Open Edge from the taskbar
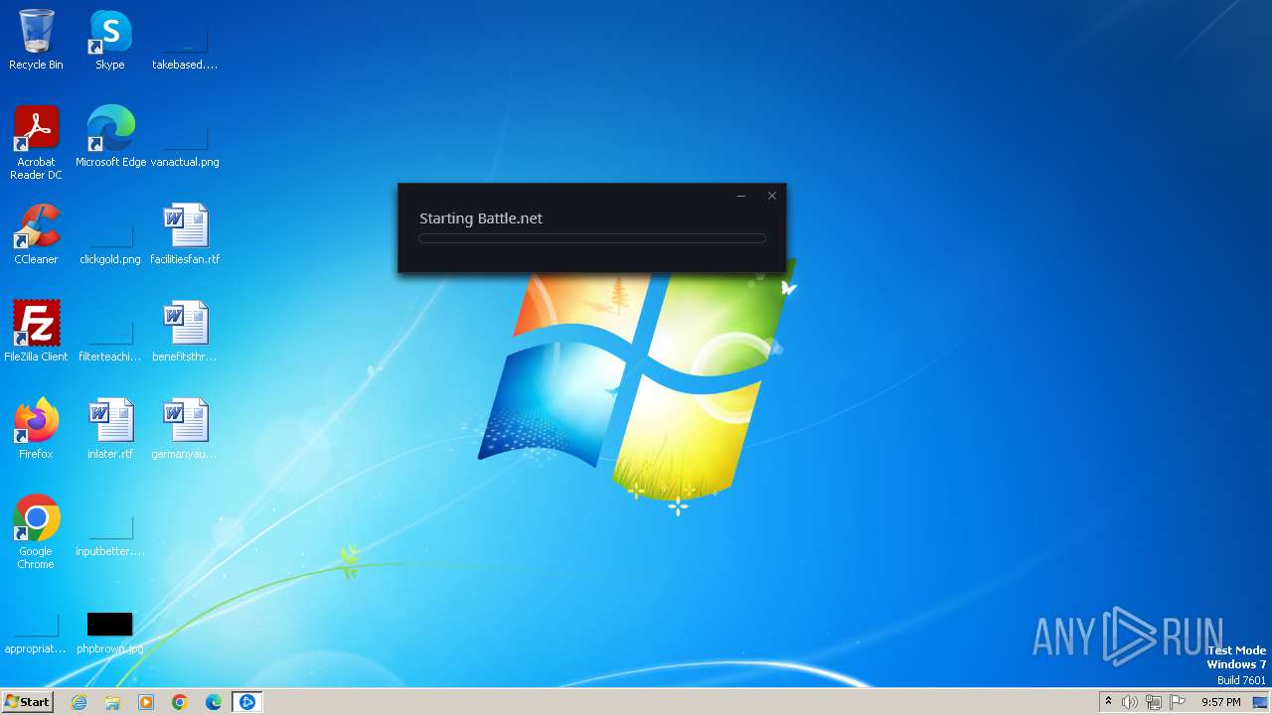The width and height of the screenshot is (1272, 715). (214, 702)
